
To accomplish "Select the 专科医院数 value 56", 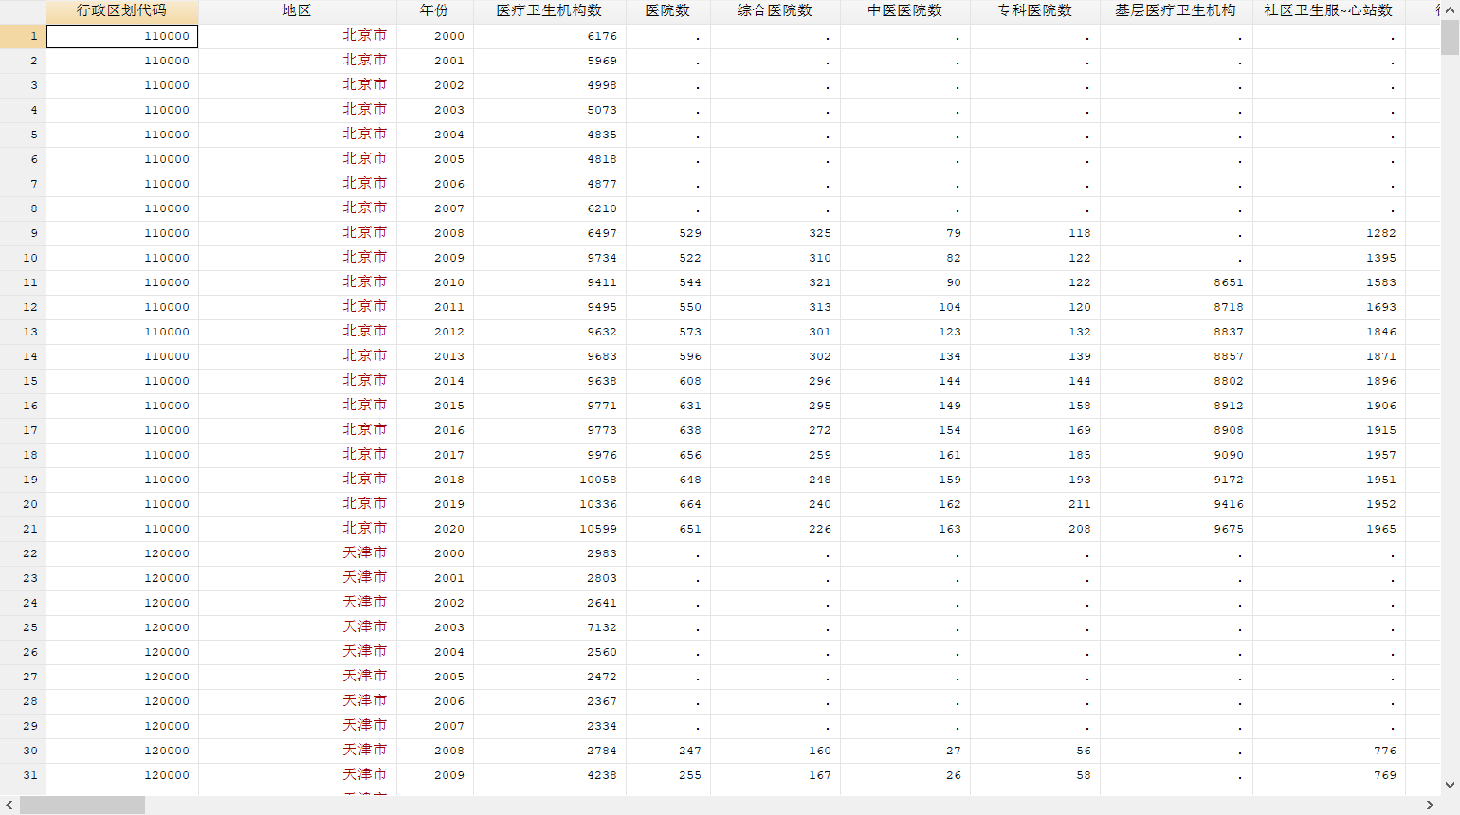I will coord(1035,751).
